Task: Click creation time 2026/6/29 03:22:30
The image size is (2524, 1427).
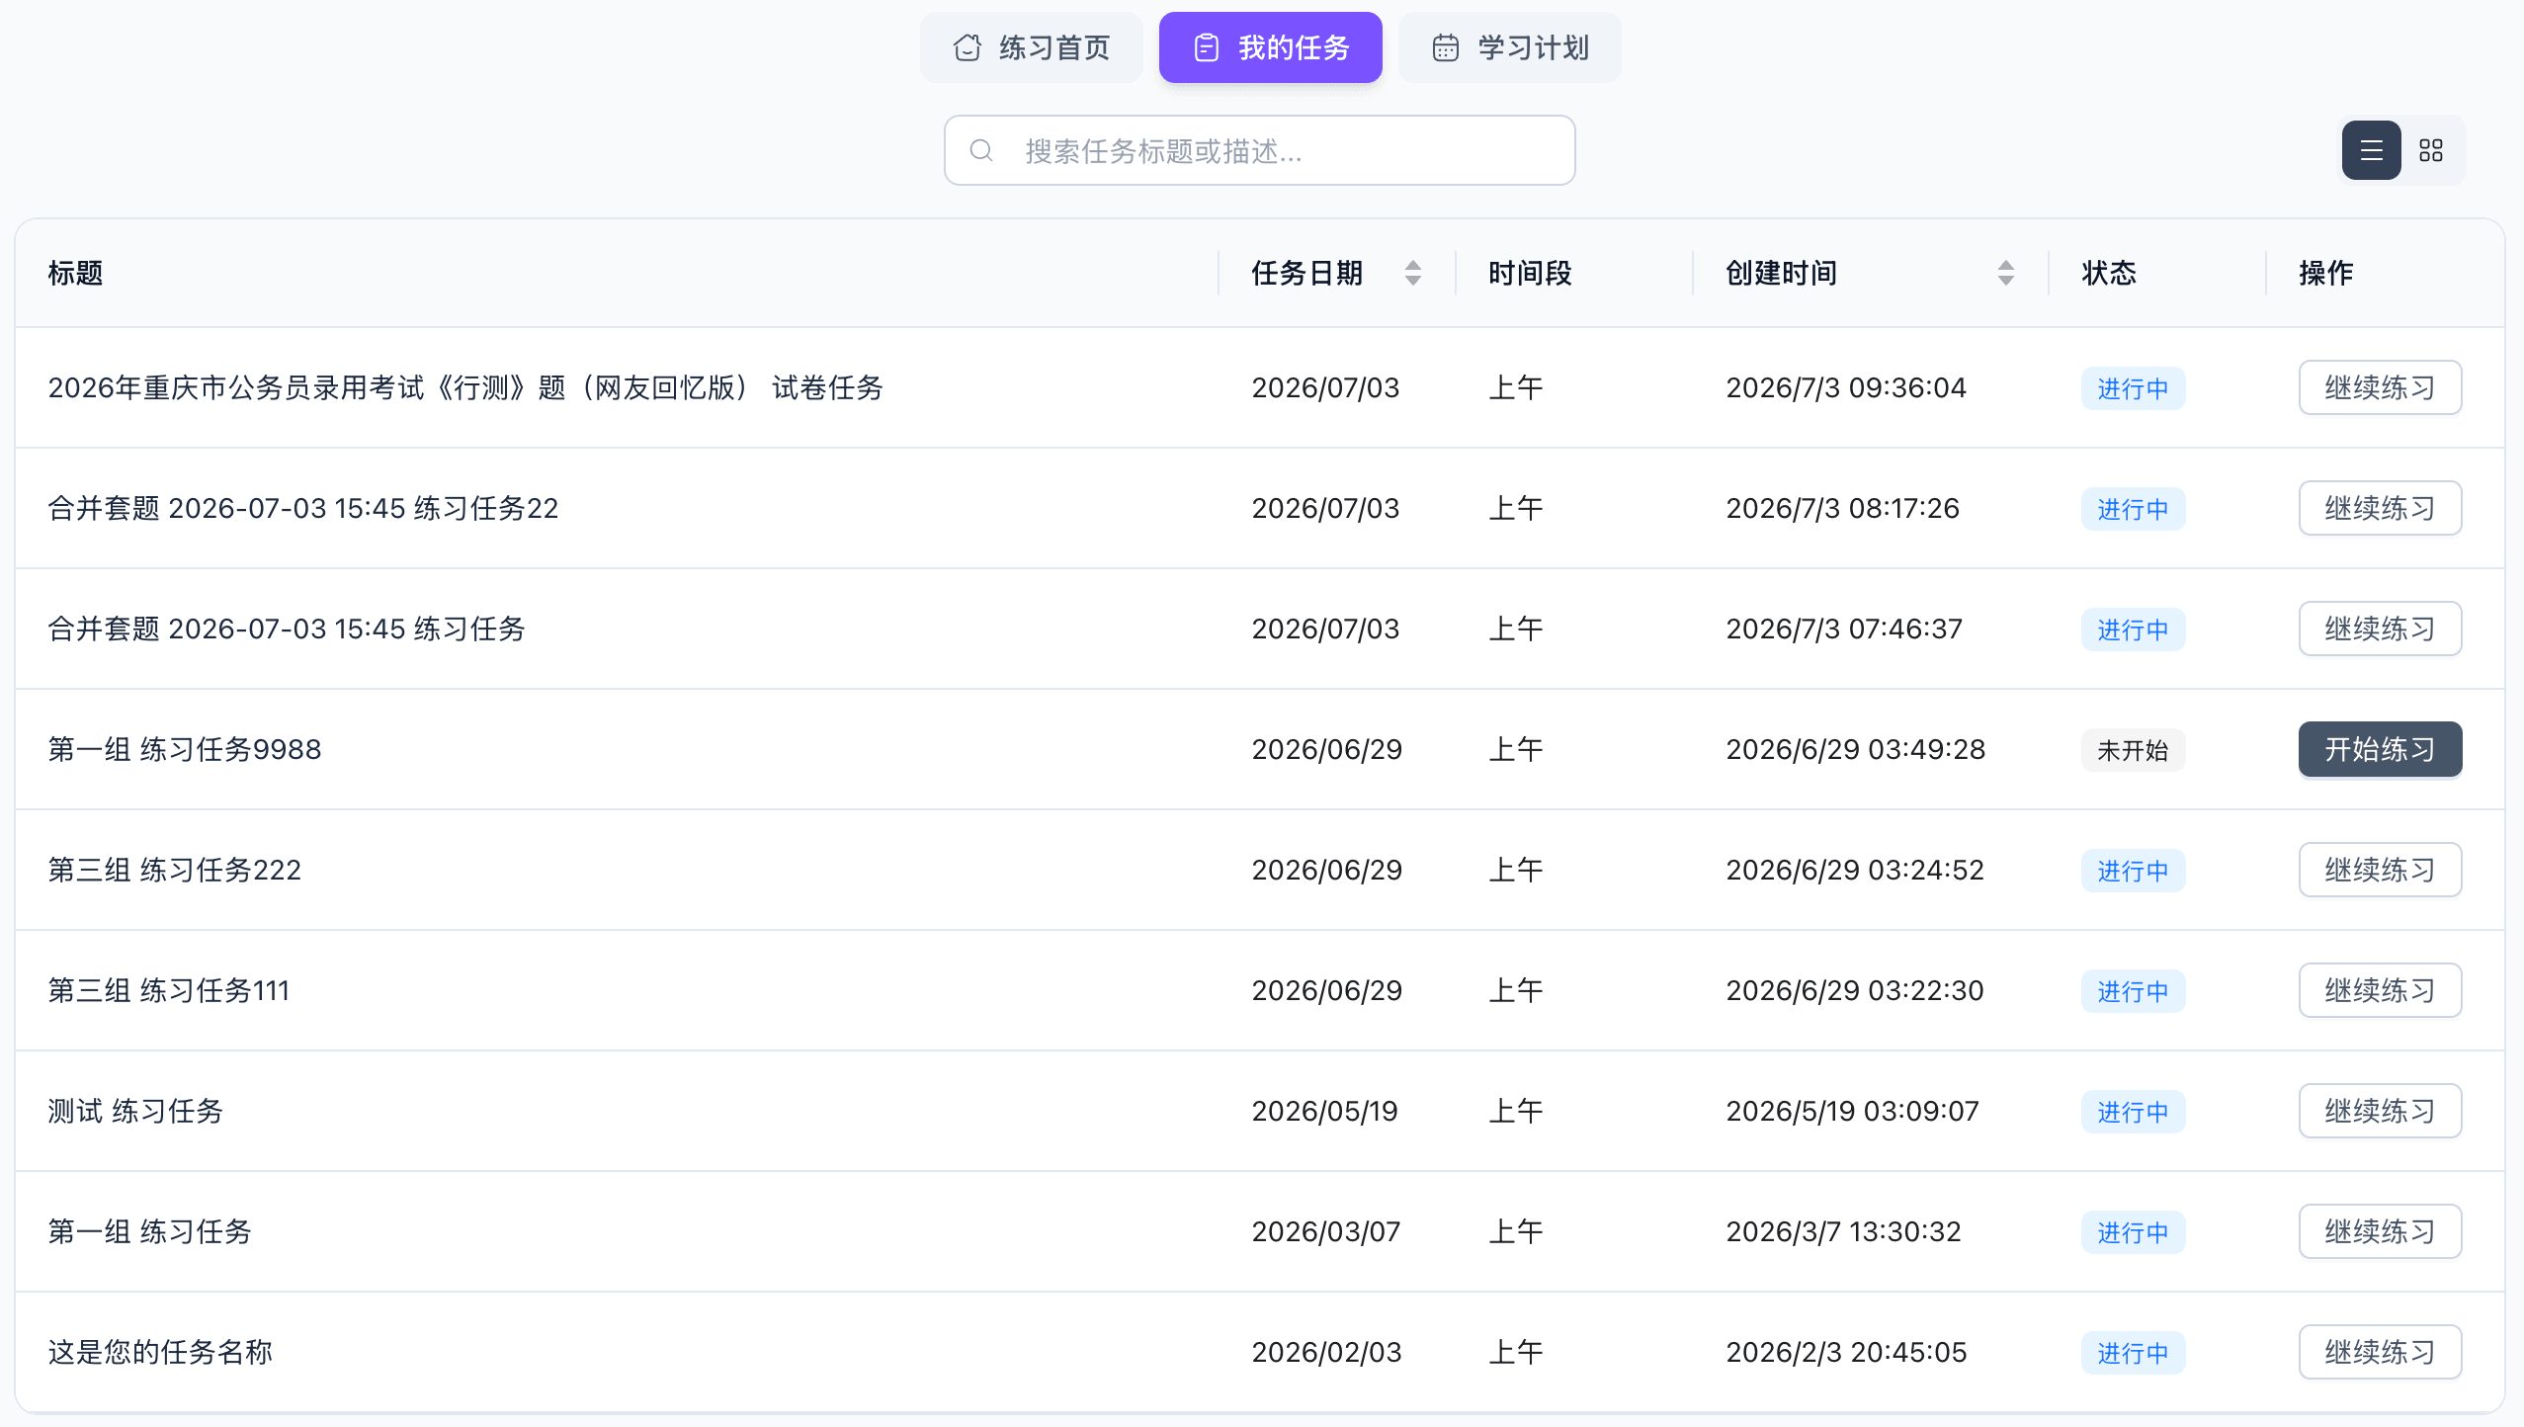Action: (1855, 990)
